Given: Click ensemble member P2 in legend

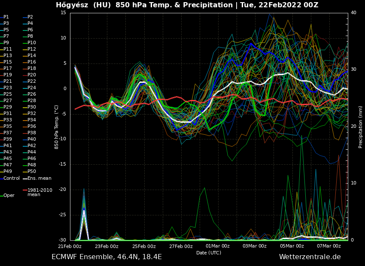Looking at the screenshot, I should click(x=30, y=17).
